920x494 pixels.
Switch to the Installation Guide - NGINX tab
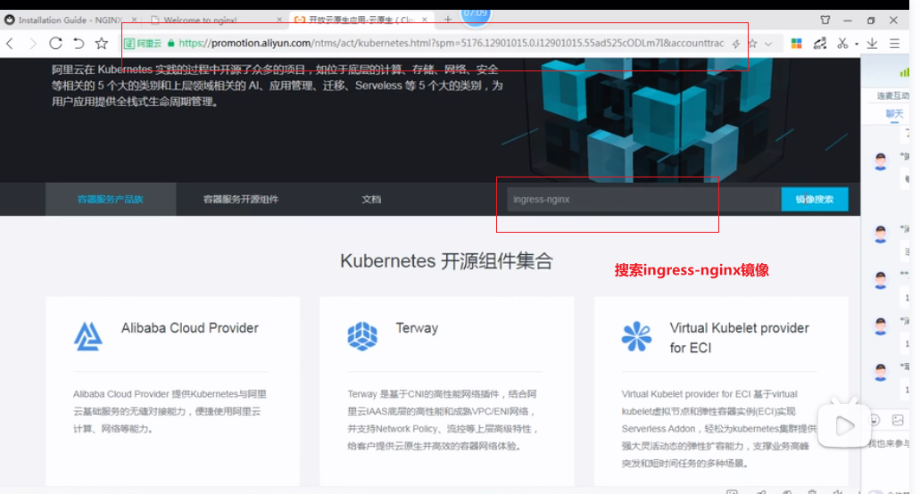(x=70, y=20)
